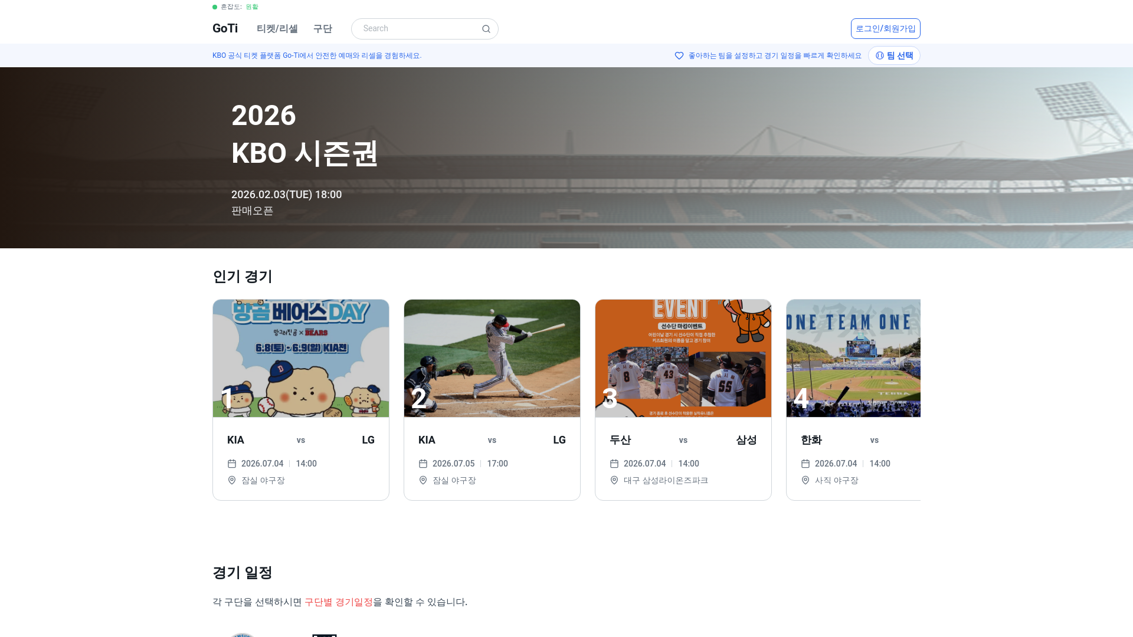Viewport: 1133px width, 637px height.
Task: Open the batter swinging thumbnail ranked 2
Action: coord(492,358)
